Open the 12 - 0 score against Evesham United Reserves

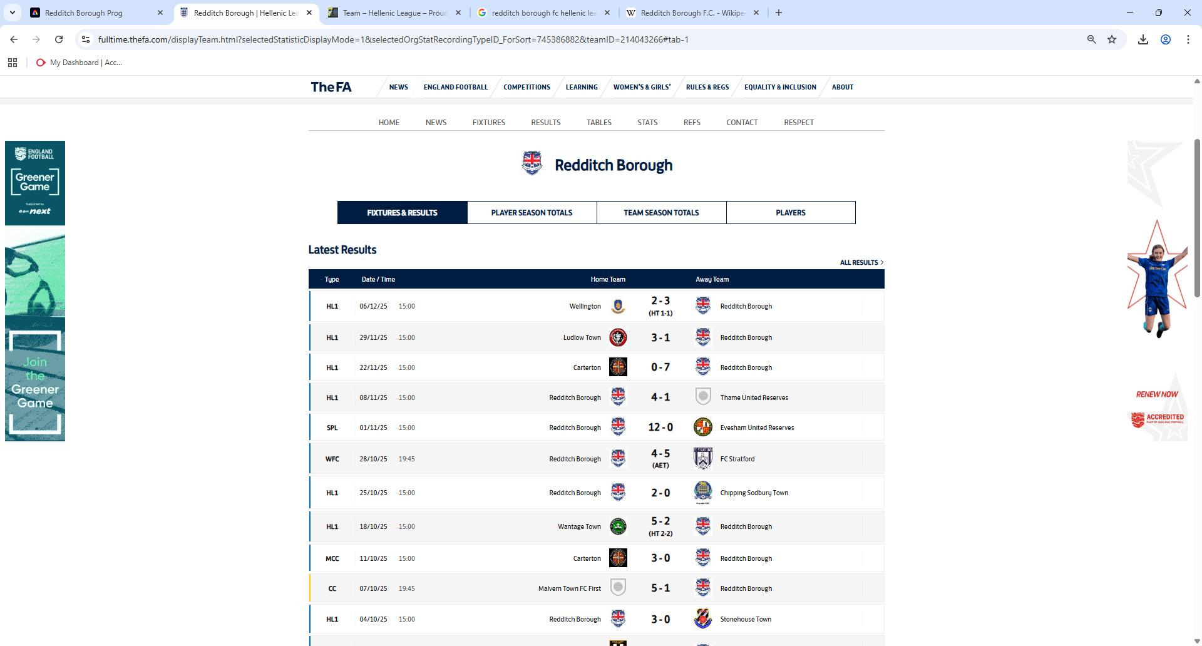(660, 428)
